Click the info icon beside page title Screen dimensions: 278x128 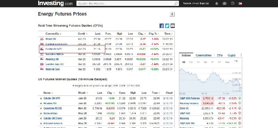(172, 14)
